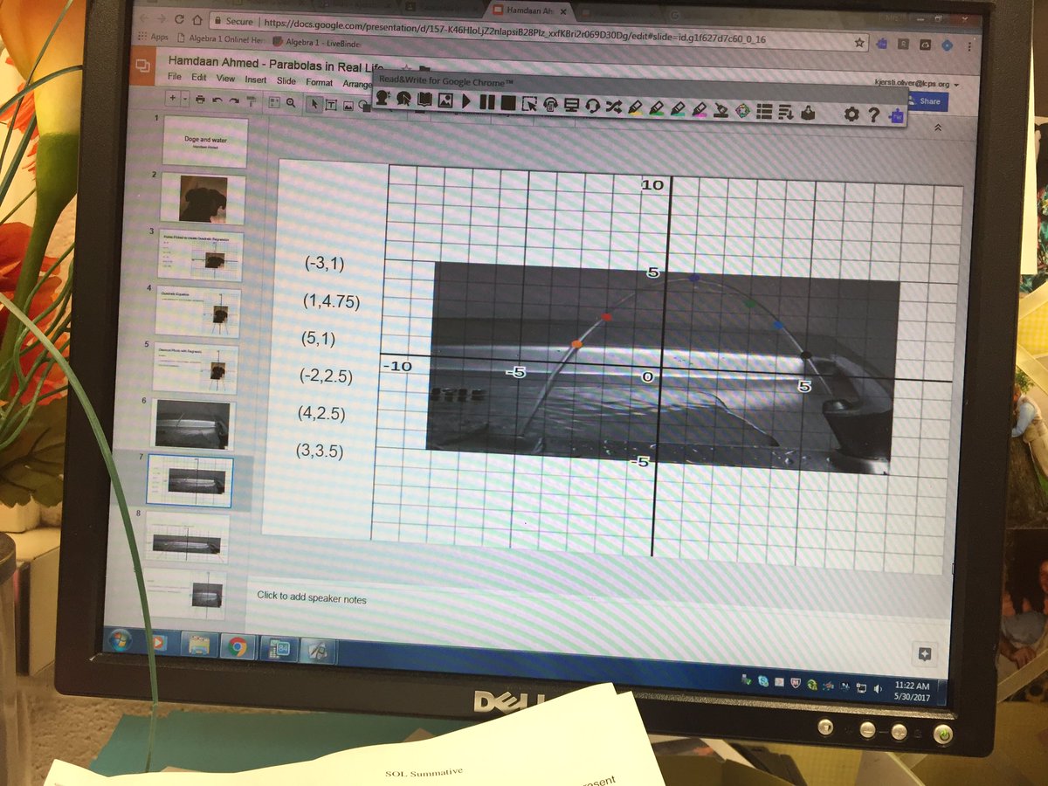Select the arrow Select cursor tool
The width and height of the screenshot is (1048, 786).
314,104
